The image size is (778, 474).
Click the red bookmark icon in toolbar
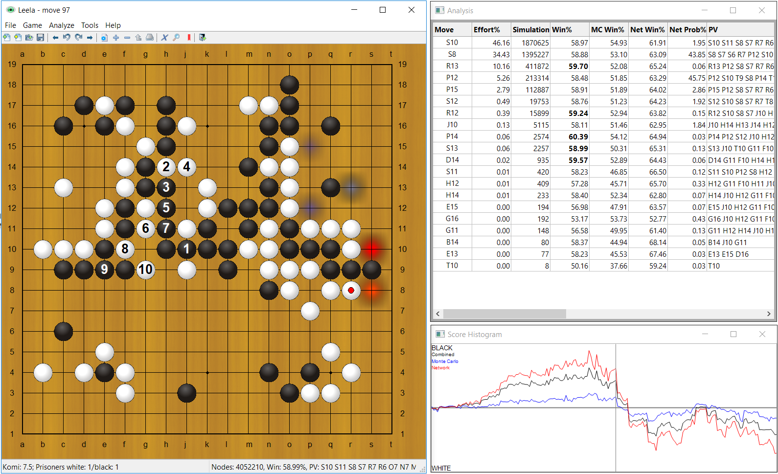click(189, 38)
